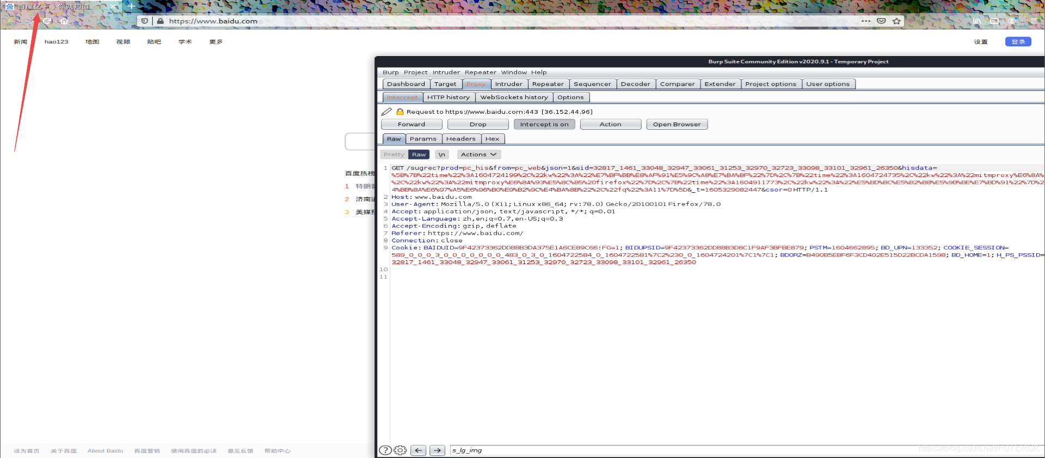Image resolution: width=1045 pixels, height=458 pixels.
Task: Switch to the Hex tab
Action: (x=493, y=139)
